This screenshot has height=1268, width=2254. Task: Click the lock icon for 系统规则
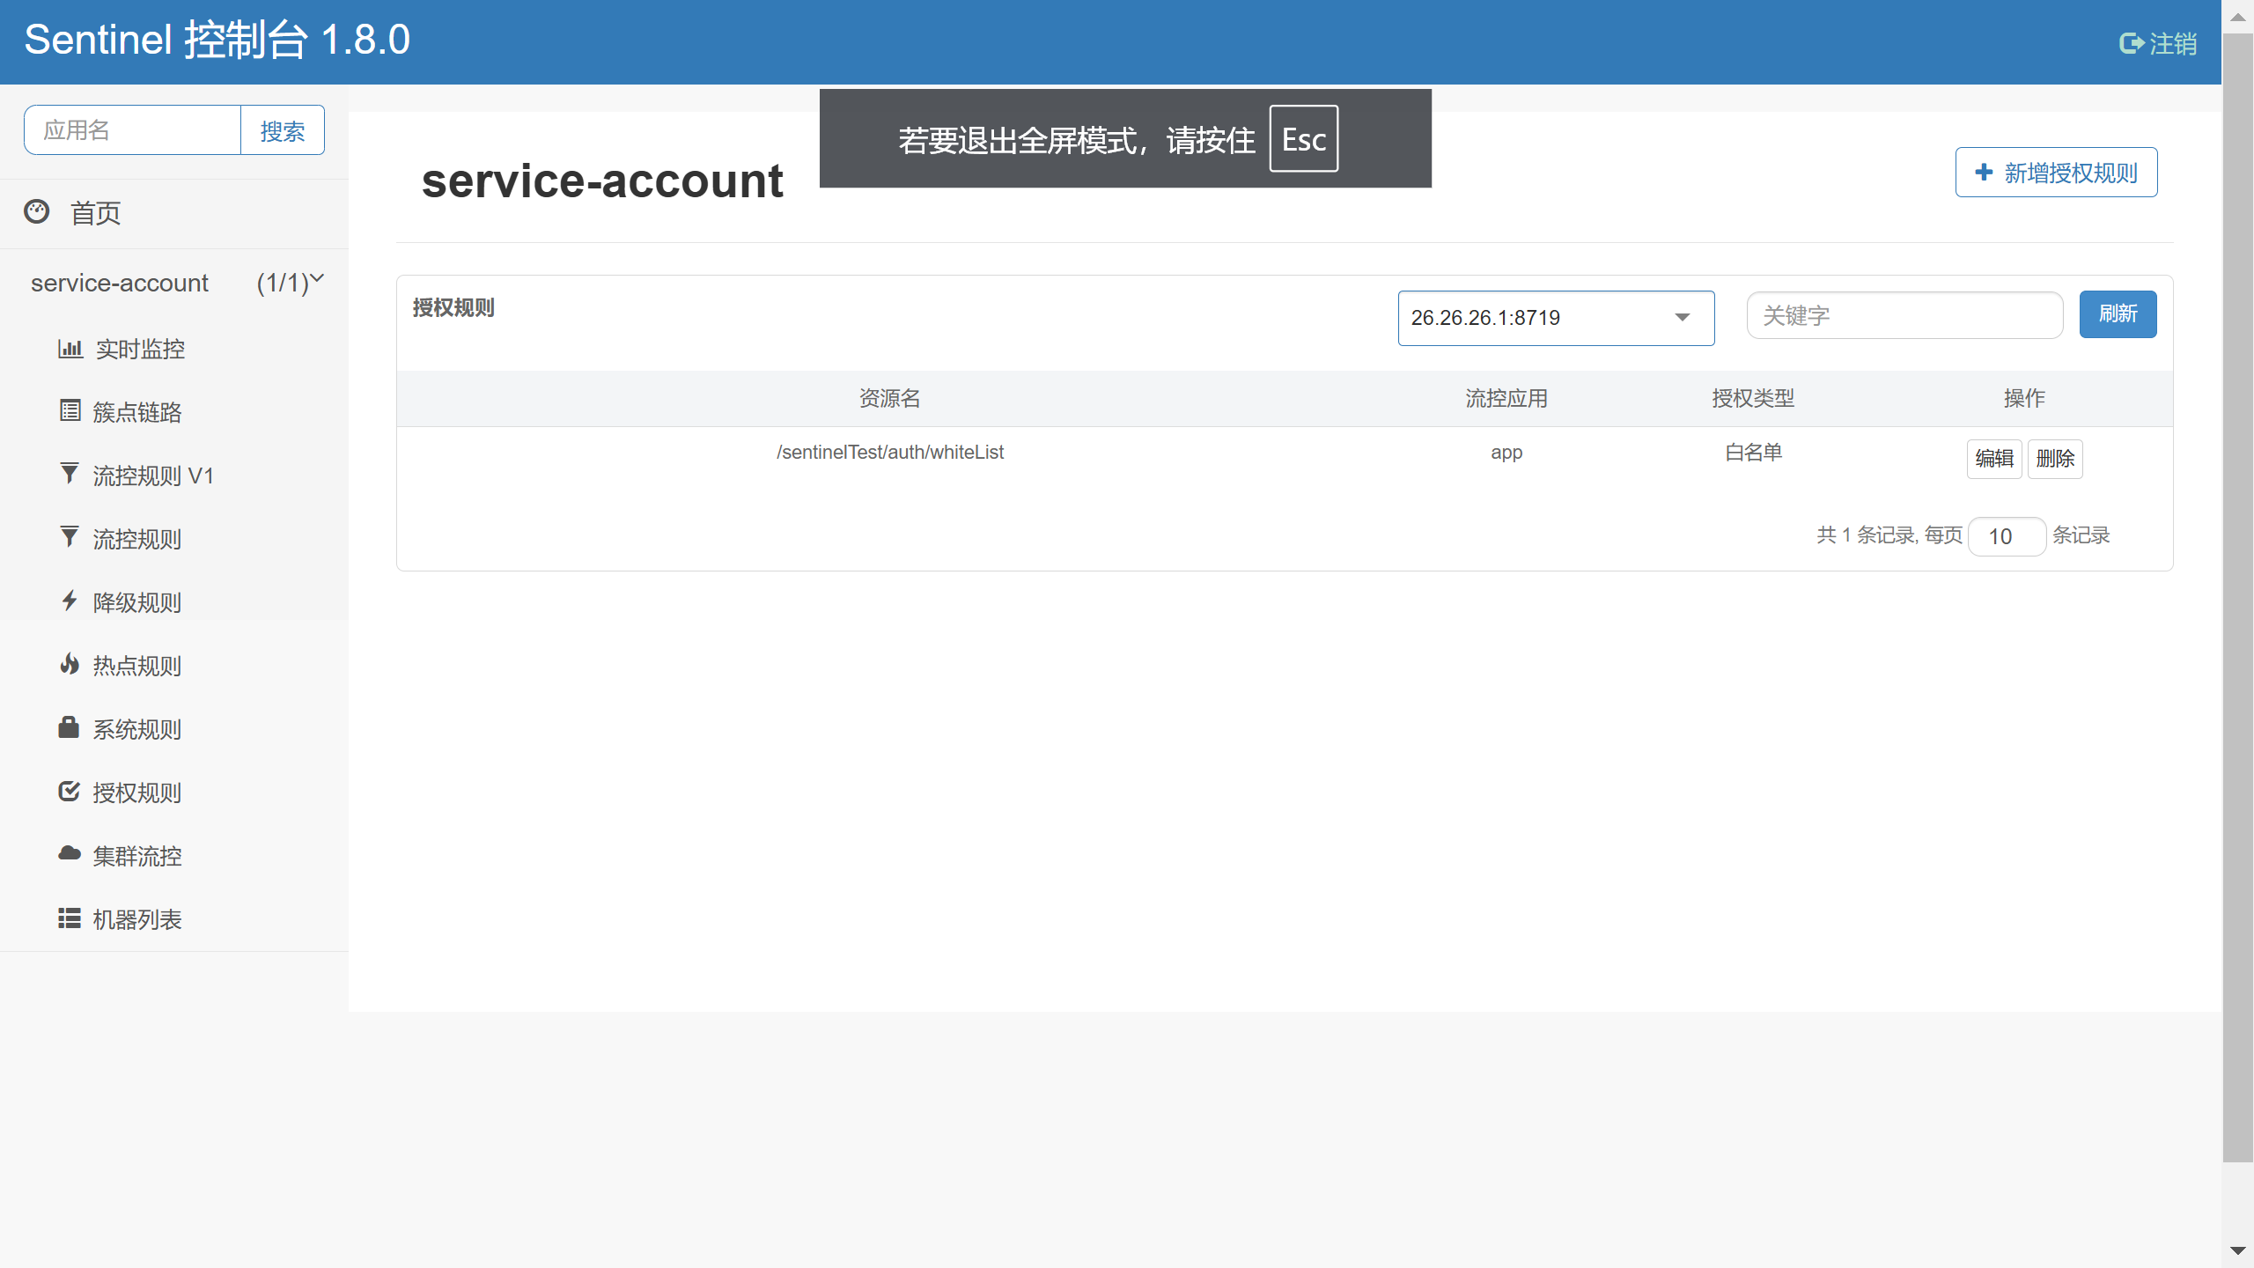69,727
